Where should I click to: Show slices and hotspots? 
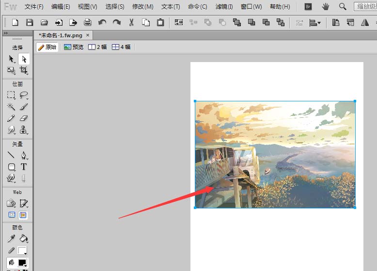[23, 215]
